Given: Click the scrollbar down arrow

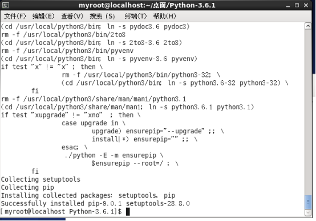Looking at the screenshot, I should pyautogui.click(x=308, y=212).
